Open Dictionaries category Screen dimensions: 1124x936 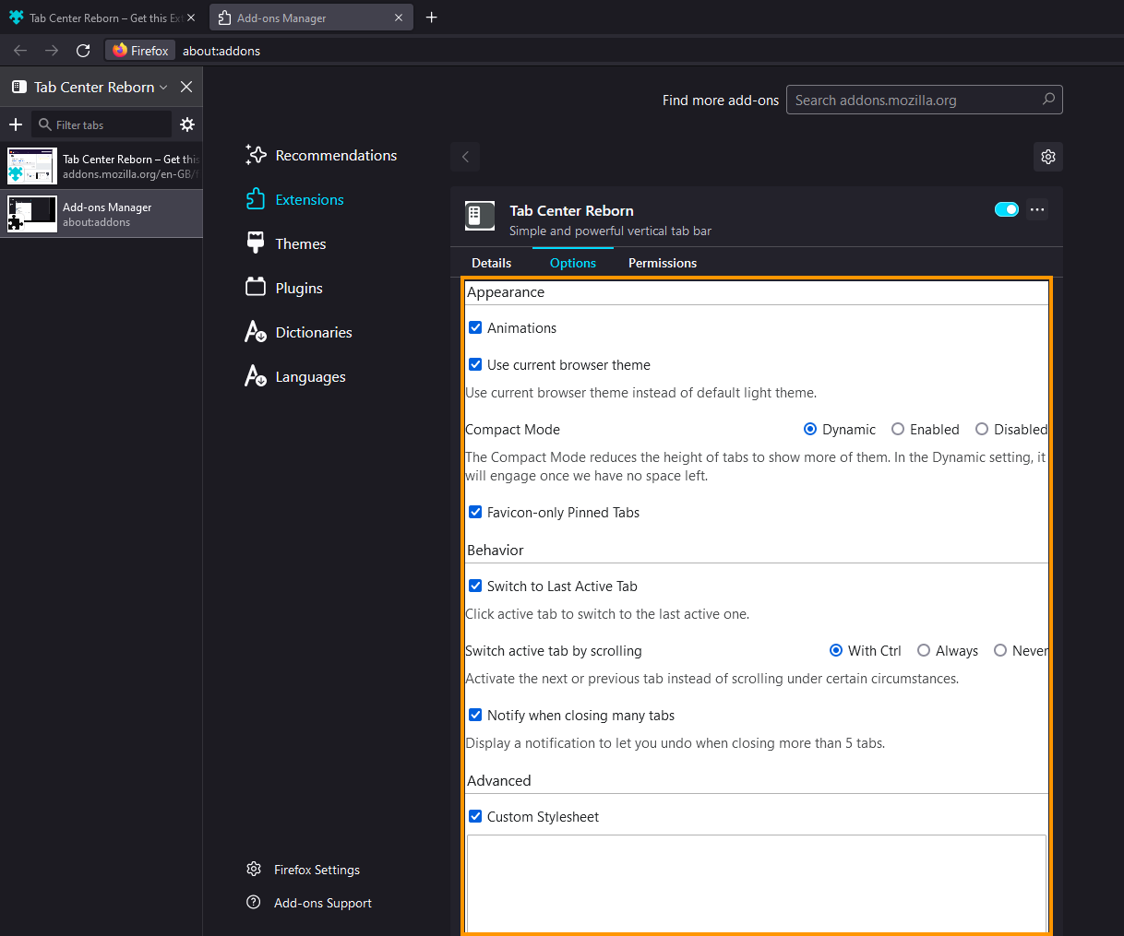[299, 332]
